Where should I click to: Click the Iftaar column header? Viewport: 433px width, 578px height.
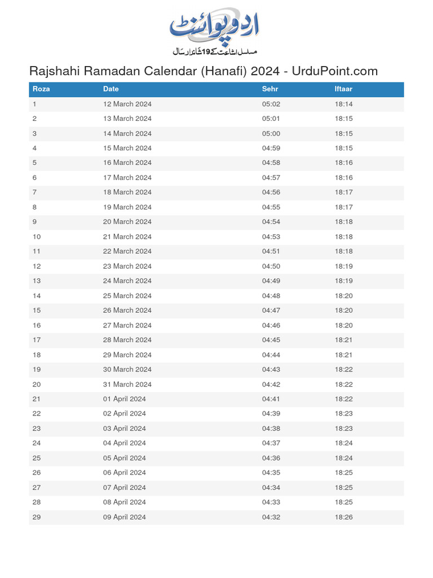(x=343, y=89)
